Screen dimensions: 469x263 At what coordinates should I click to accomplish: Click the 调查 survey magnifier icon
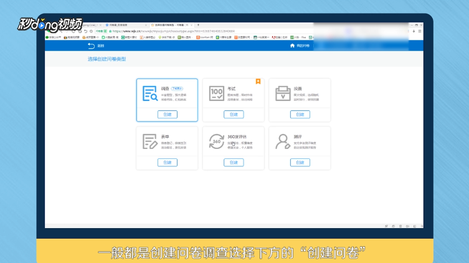point(150,93)
